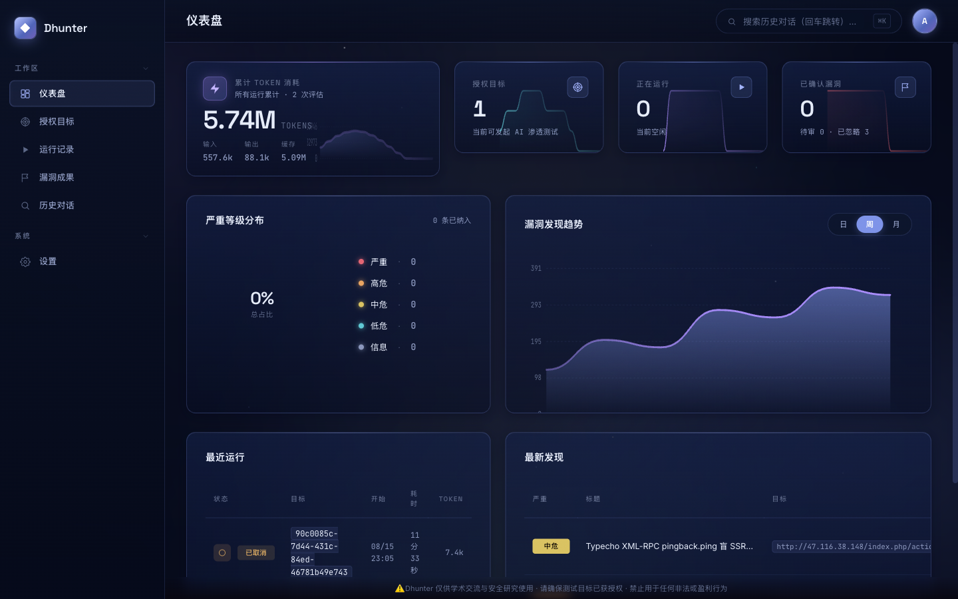
Task: Click the magnifier icon in search bar
Action: 732,22
